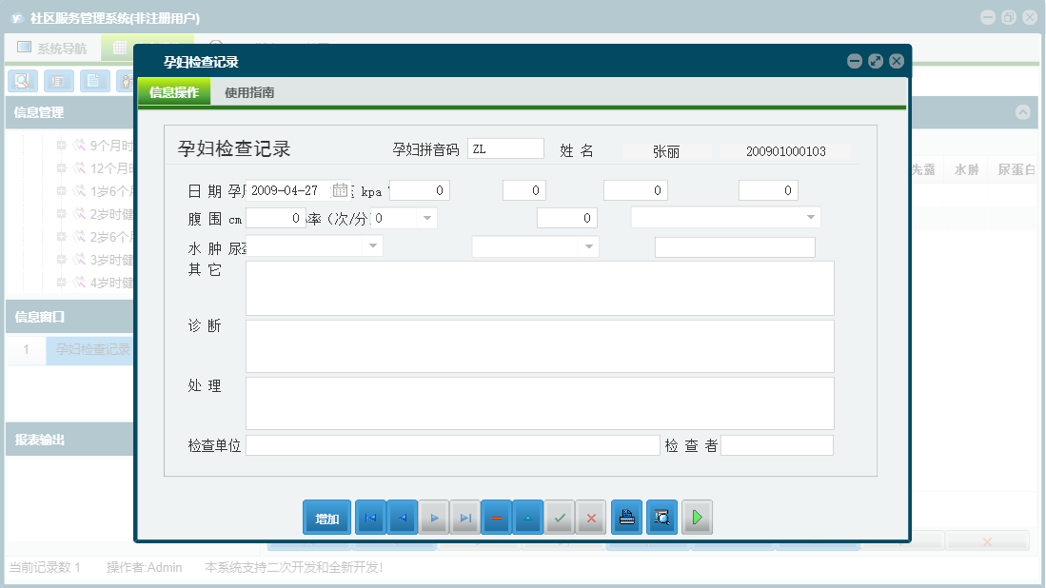Close the 孕妇检查记录 dialog
The height and width of the screenshot is (588, 1046).
coord(897,61)
